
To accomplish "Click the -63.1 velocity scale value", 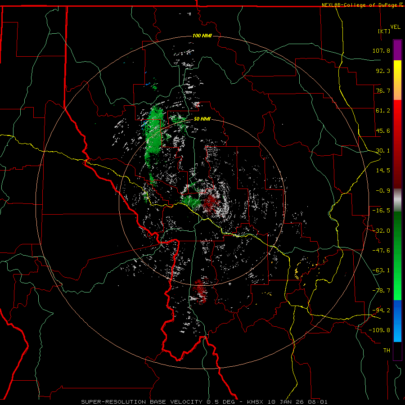I will tap(381, 270).
